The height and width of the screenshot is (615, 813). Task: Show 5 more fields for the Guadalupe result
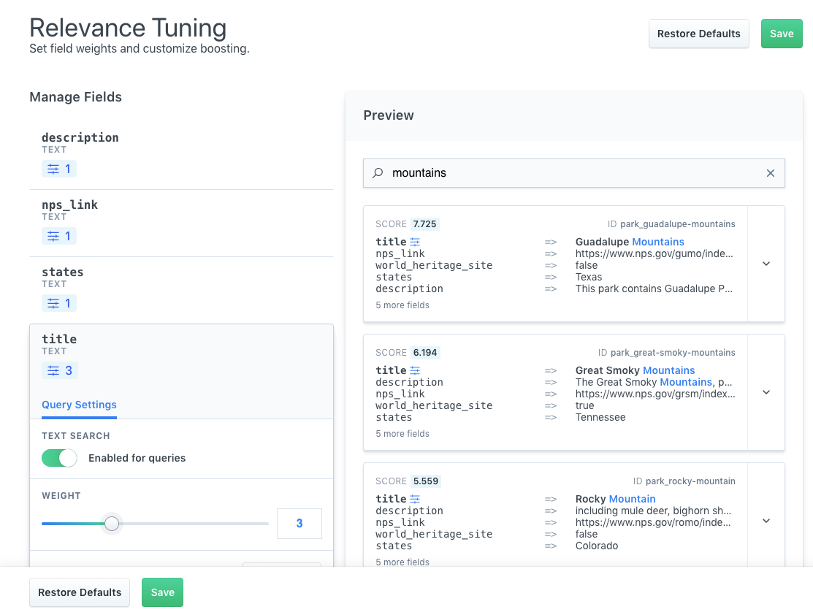click(404, 305)
